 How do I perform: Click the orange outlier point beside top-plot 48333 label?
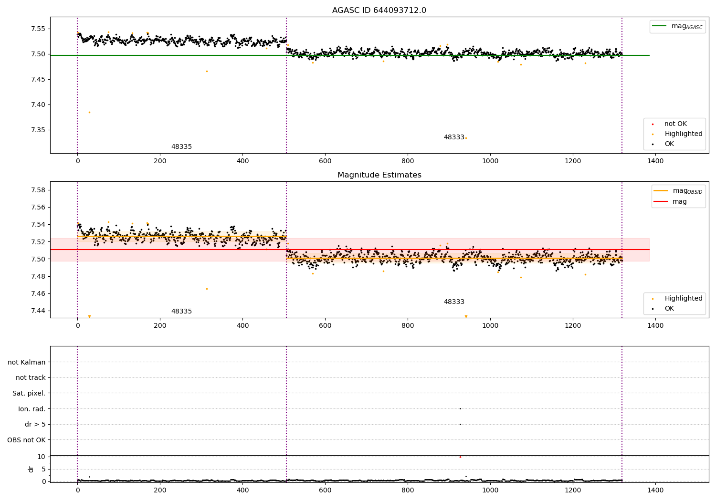pos(466,138)
